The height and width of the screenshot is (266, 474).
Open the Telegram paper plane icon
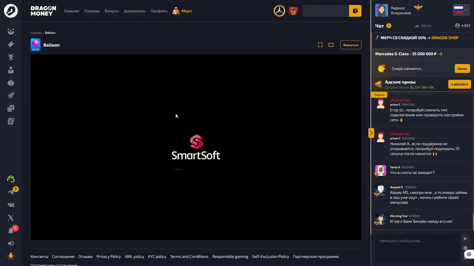(x=11, y=192)
